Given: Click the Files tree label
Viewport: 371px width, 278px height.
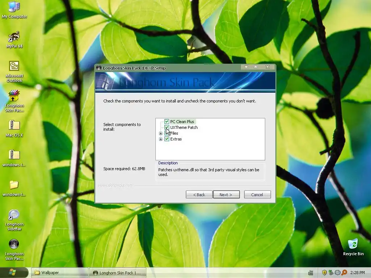Looking at the screenshot, I should (174, 133).
